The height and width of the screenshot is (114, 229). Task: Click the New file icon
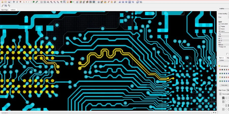coord(2,2)
